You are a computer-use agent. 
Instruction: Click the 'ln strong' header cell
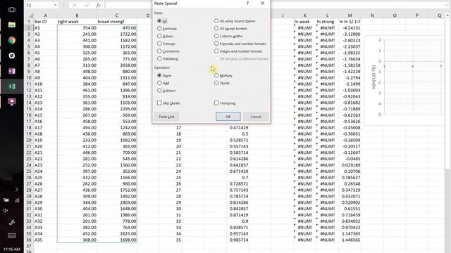pyautogui.click(x=327, y=22)
